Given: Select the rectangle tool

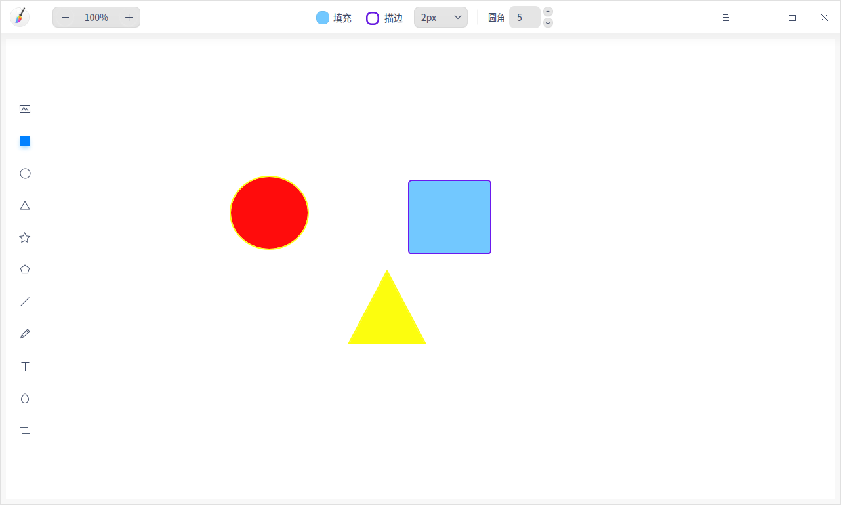Looking at the screenshot, I should (x=25, y=141).
